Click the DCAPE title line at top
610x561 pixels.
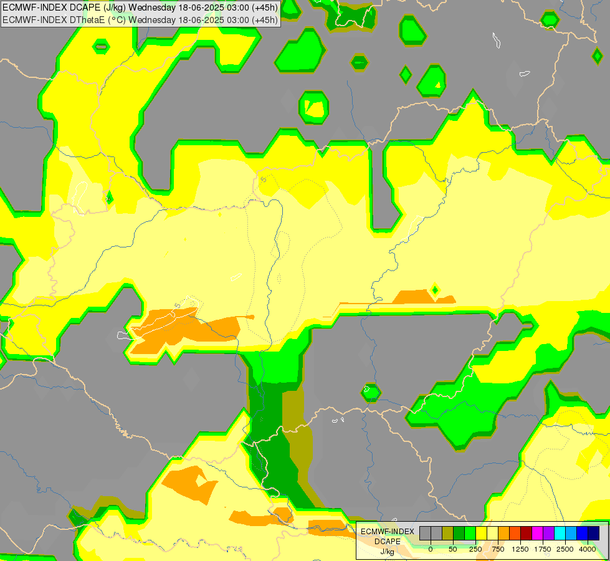(x=140, y=7)
